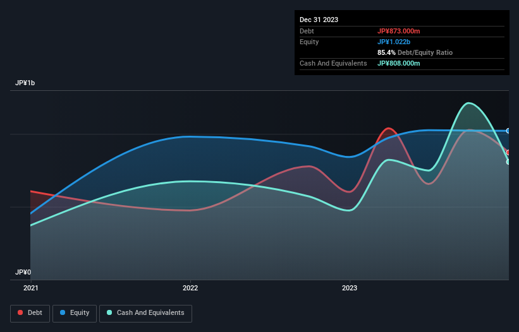Toggle the Debt legend button
This screenshot has height=332, width=519.
pyautogui.click(x=30, y=313)
